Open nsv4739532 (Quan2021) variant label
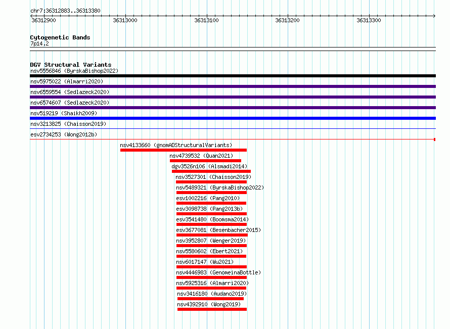 201,156
